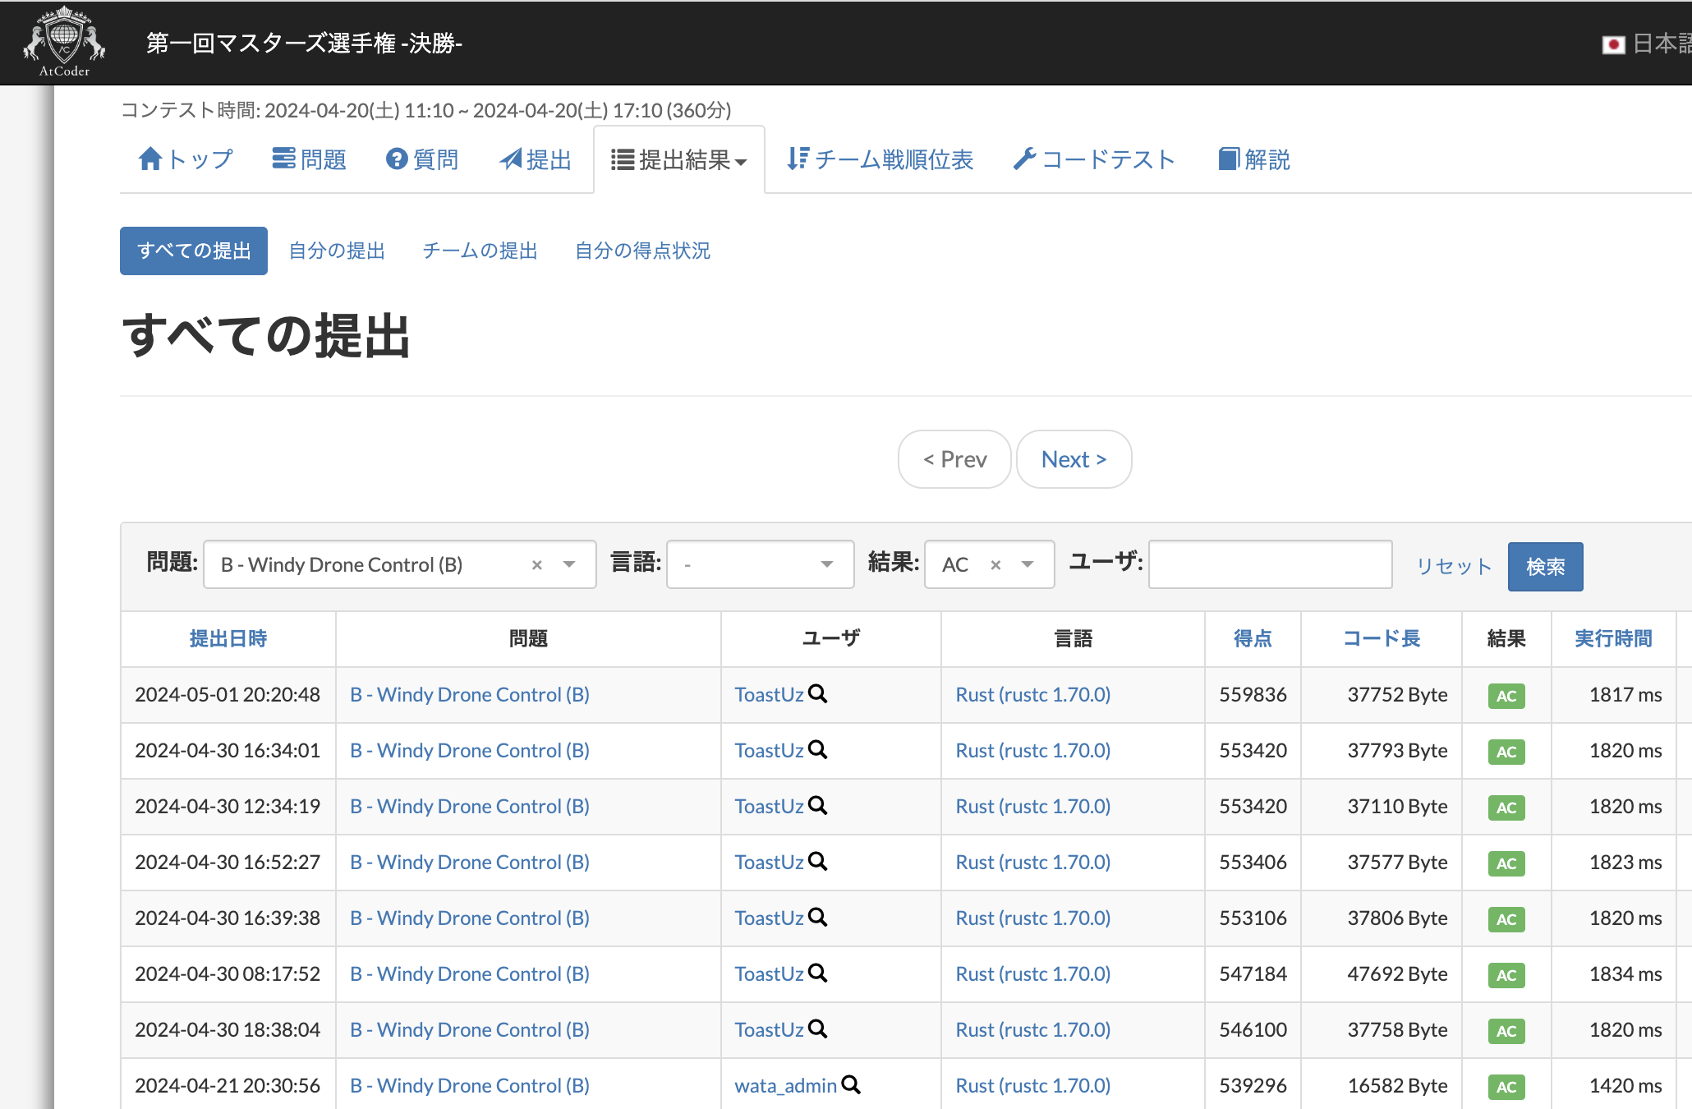1692x1109 pixels.
Task: Focus the ユーザ username input field
Action: click(1270, 565)
